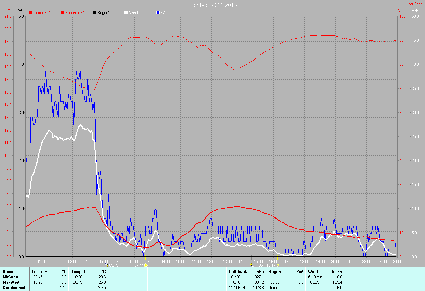Image resolution: width=425 pixels, height=291 pixels.
Task: Click the Temp. A. legend label
Action: (x=42, y=13)
